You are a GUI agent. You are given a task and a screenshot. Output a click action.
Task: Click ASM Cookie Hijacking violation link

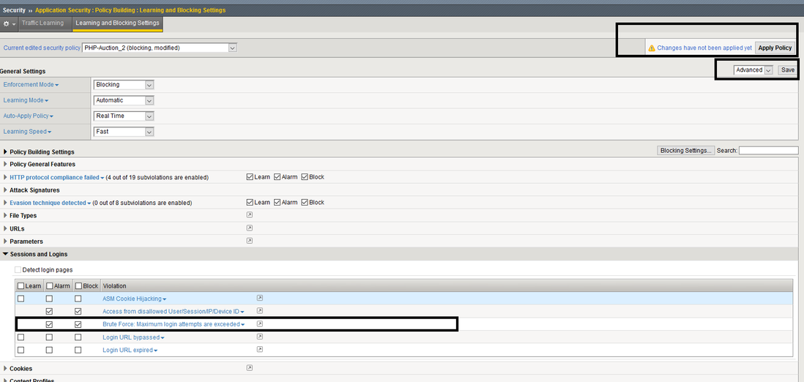(x=132, y=299)
